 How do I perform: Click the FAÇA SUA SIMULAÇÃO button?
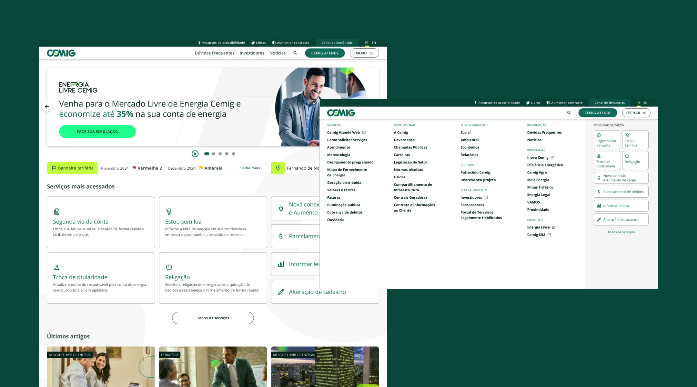[97, 132]
